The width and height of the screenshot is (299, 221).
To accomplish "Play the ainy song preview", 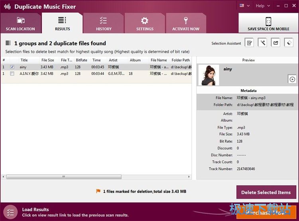I will 292,79.
